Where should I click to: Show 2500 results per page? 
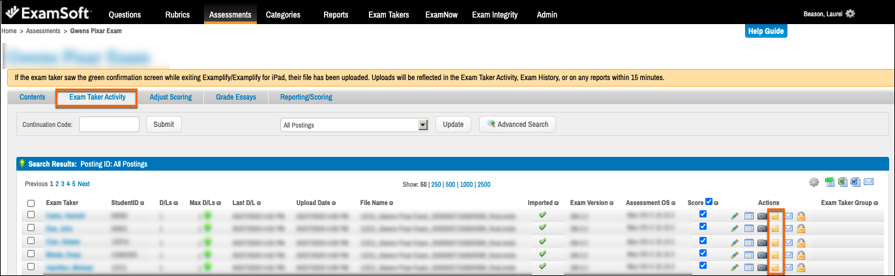click(484, 185)
